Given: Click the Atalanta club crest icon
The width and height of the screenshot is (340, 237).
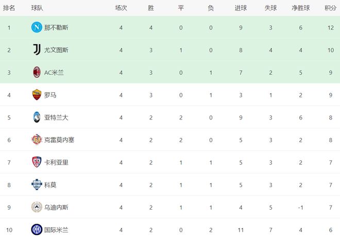Looking at the screenshot, I should 37,117.
